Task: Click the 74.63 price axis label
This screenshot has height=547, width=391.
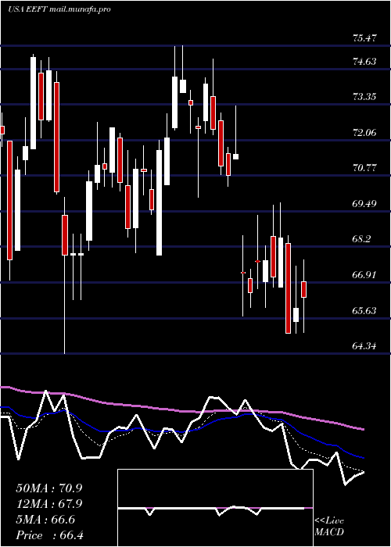Action: click(x=364, y=62)
